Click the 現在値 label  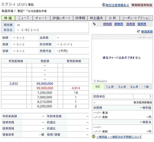pos(8,25)
